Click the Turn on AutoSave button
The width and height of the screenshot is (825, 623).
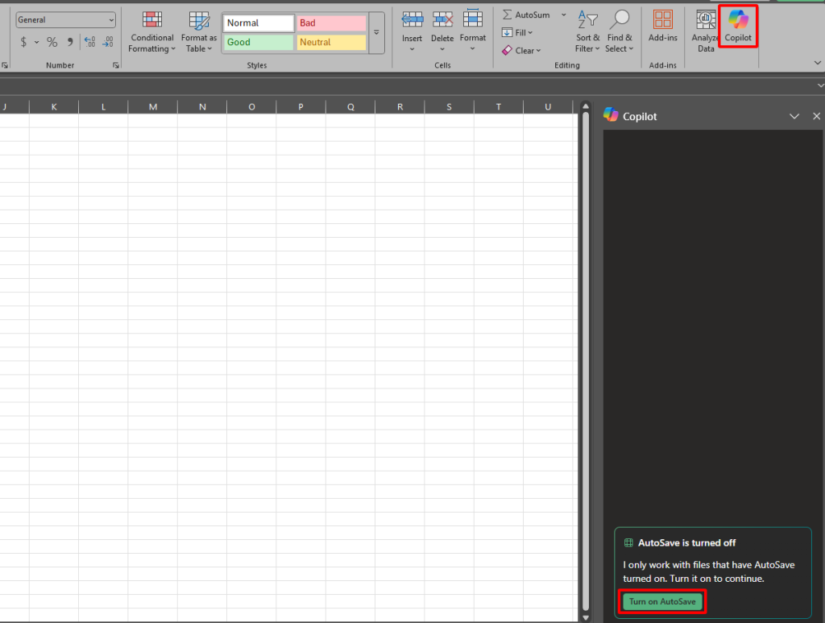point(662,601)
